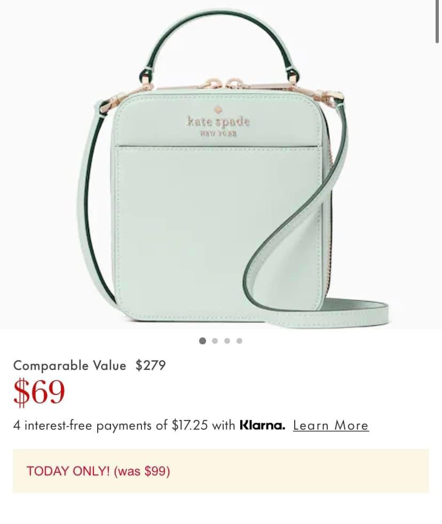Image resolution: width=442 pixels, height=524 pixels.
Task: Show the third product image dot
Action: pyautogui.click(x=227, y=341)
